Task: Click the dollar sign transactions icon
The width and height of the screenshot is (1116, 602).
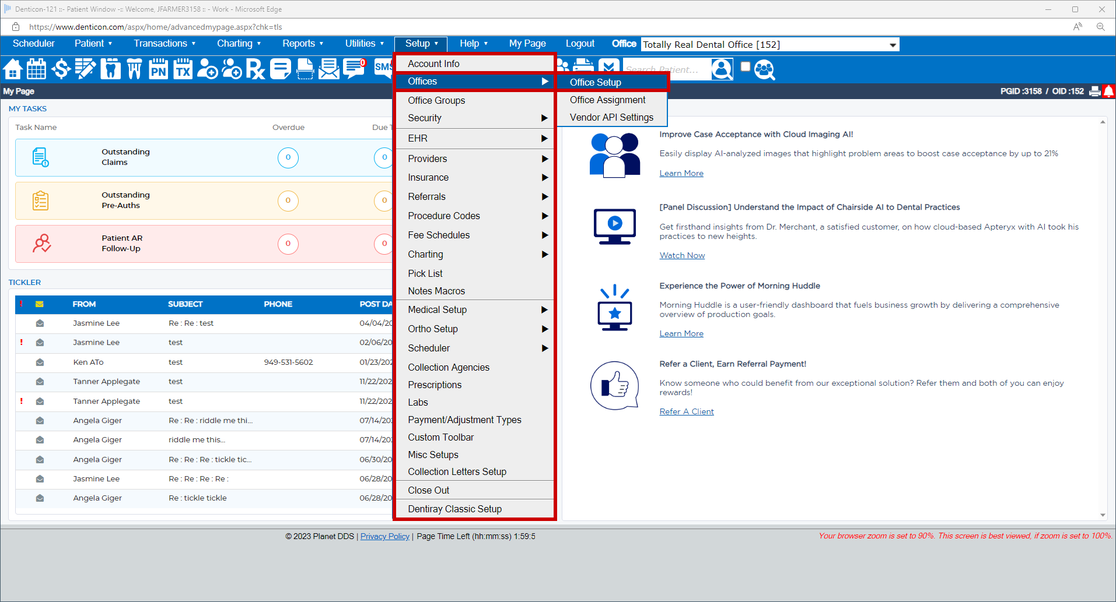Action: (x=61, y=69)
